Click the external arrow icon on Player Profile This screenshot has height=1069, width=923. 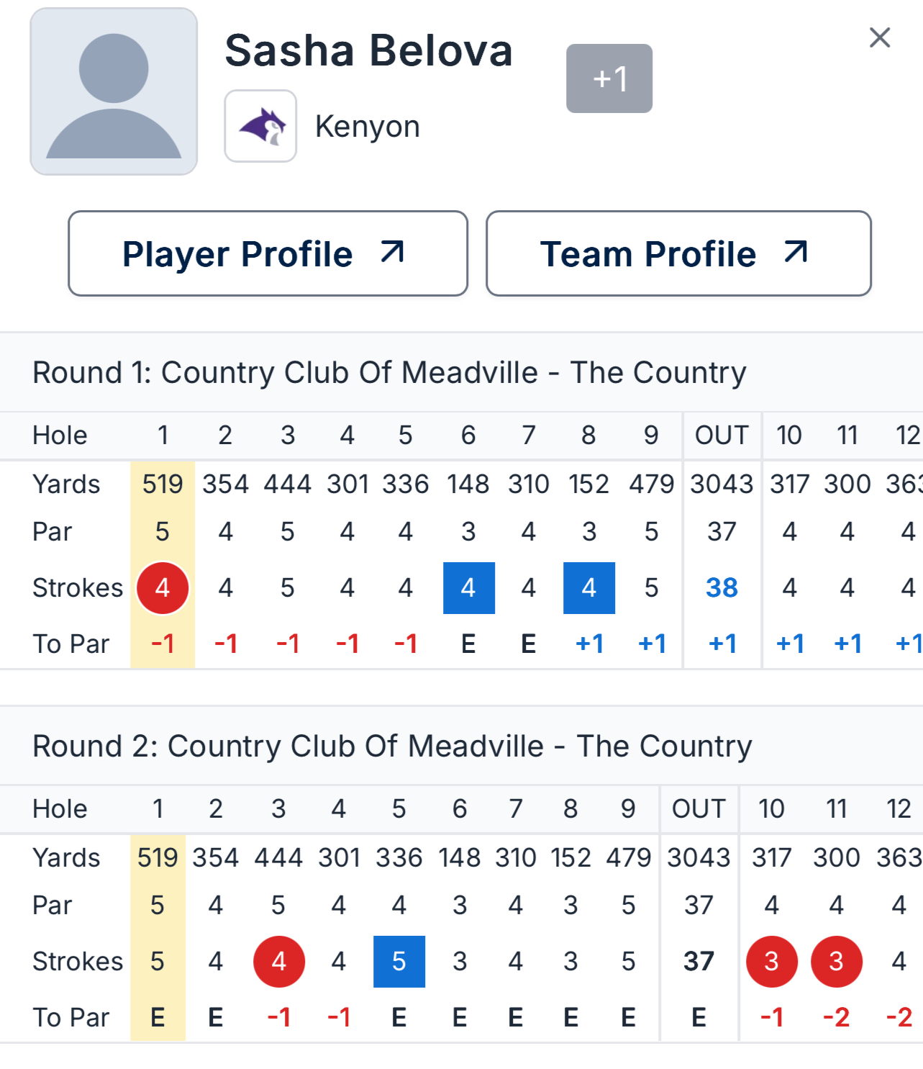392,252
